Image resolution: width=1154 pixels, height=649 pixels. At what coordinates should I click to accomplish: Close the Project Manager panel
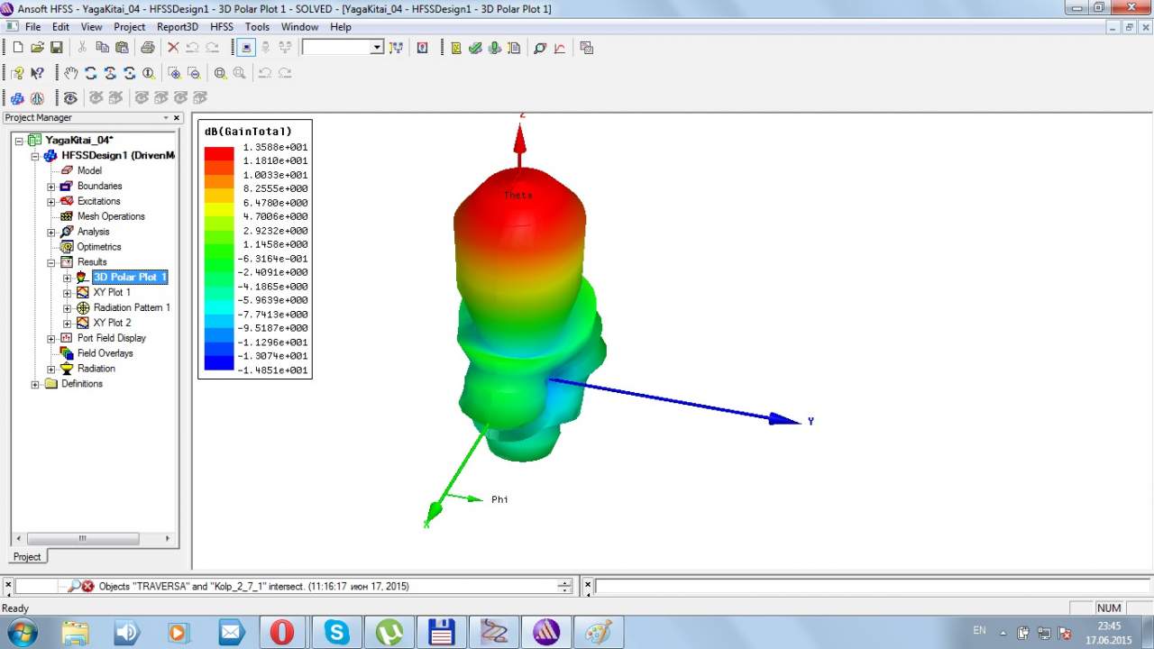tap(177, 118)
